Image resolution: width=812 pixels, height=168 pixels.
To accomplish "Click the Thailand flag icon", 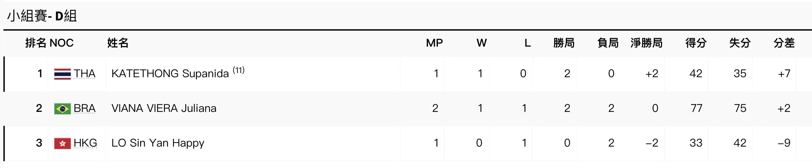I will pyautogui.click(x=63, y=74).
